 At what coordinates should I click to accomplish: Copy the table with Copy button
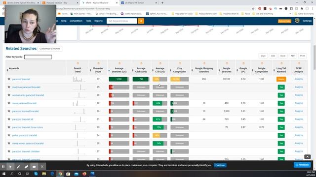click(263, 56)
